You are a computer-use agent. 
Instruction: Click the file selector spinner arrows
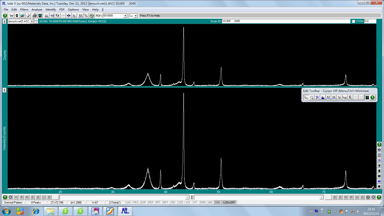(x=36, y=21)
